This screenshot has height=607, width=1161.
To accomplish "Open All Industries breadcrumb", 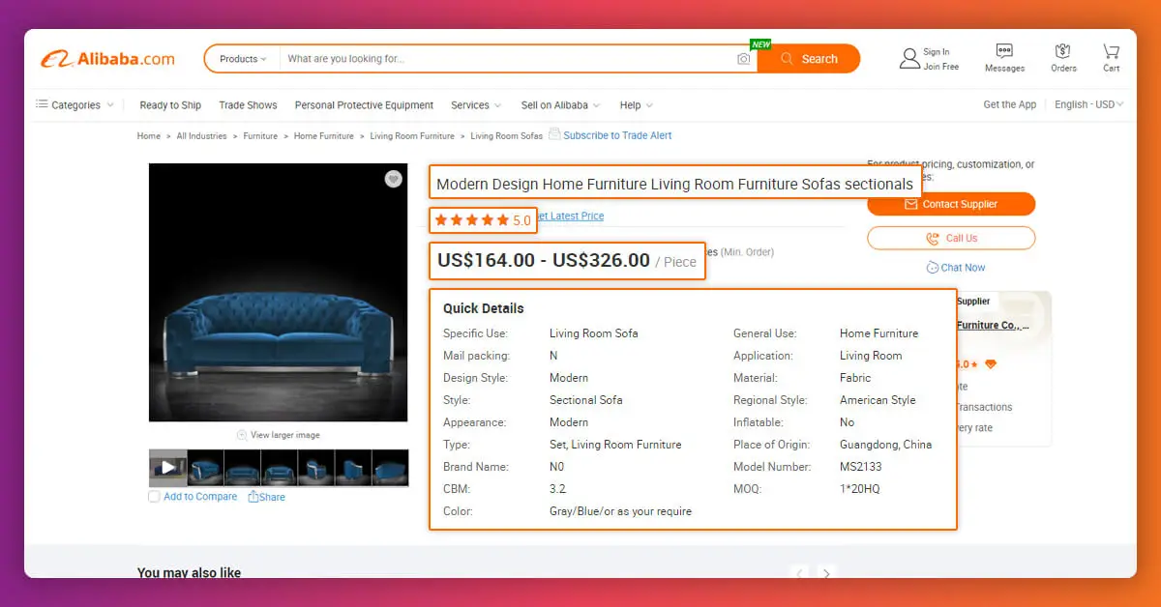I will [x=201, y=136].
